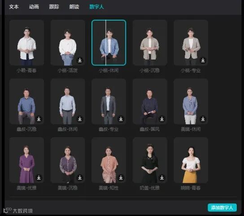Screen dimensions: 244x216
Task: Pick the 鑫叔-专业 man in gray suit
Action: click(109, 101)
